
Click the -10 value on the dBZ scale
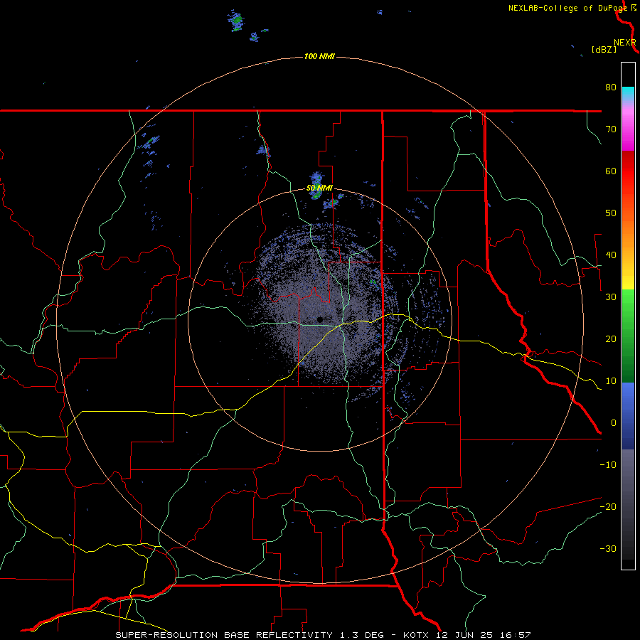pyautogui.click(x=608, y=465)
